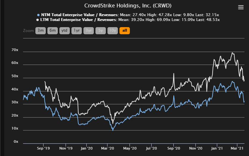The width and height of the screenshot is (249, 156).
Task: Click the Jan '21 date label
Action: (217, 149)
